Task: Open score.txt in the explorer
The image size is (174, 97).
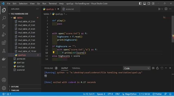Action: point(21,70)
